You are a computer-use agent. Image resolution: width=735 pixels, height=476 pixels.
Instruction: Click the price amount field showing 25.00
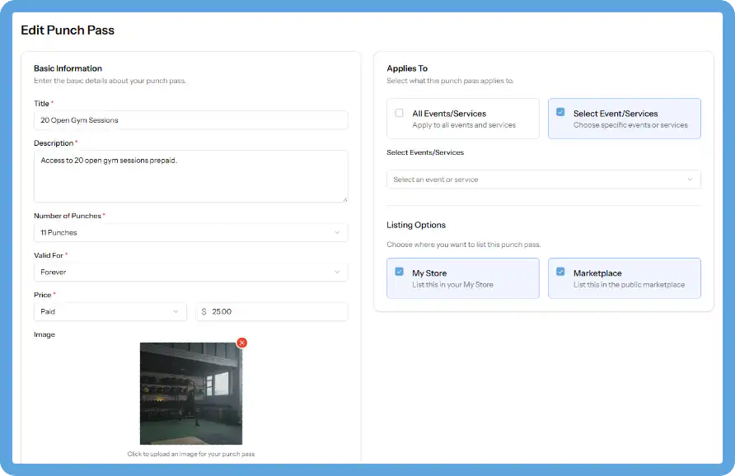pos(272,311)
